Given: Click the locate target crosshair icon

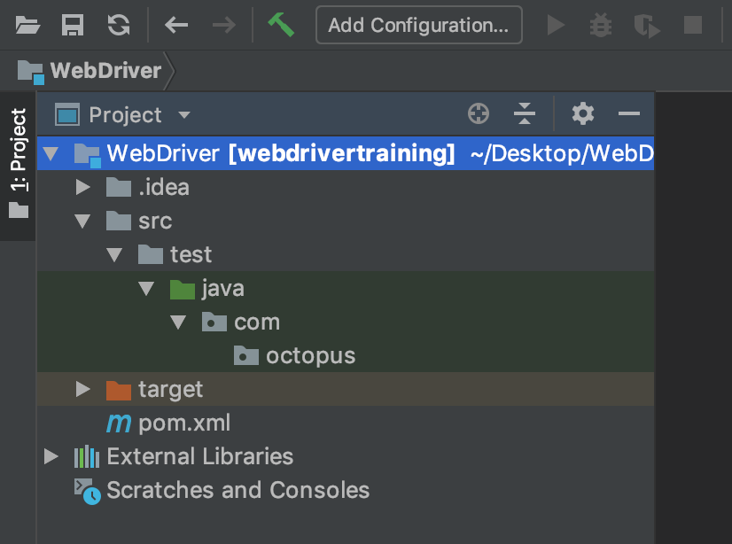Looking at the screenshot, I should (x=479, y=114).
